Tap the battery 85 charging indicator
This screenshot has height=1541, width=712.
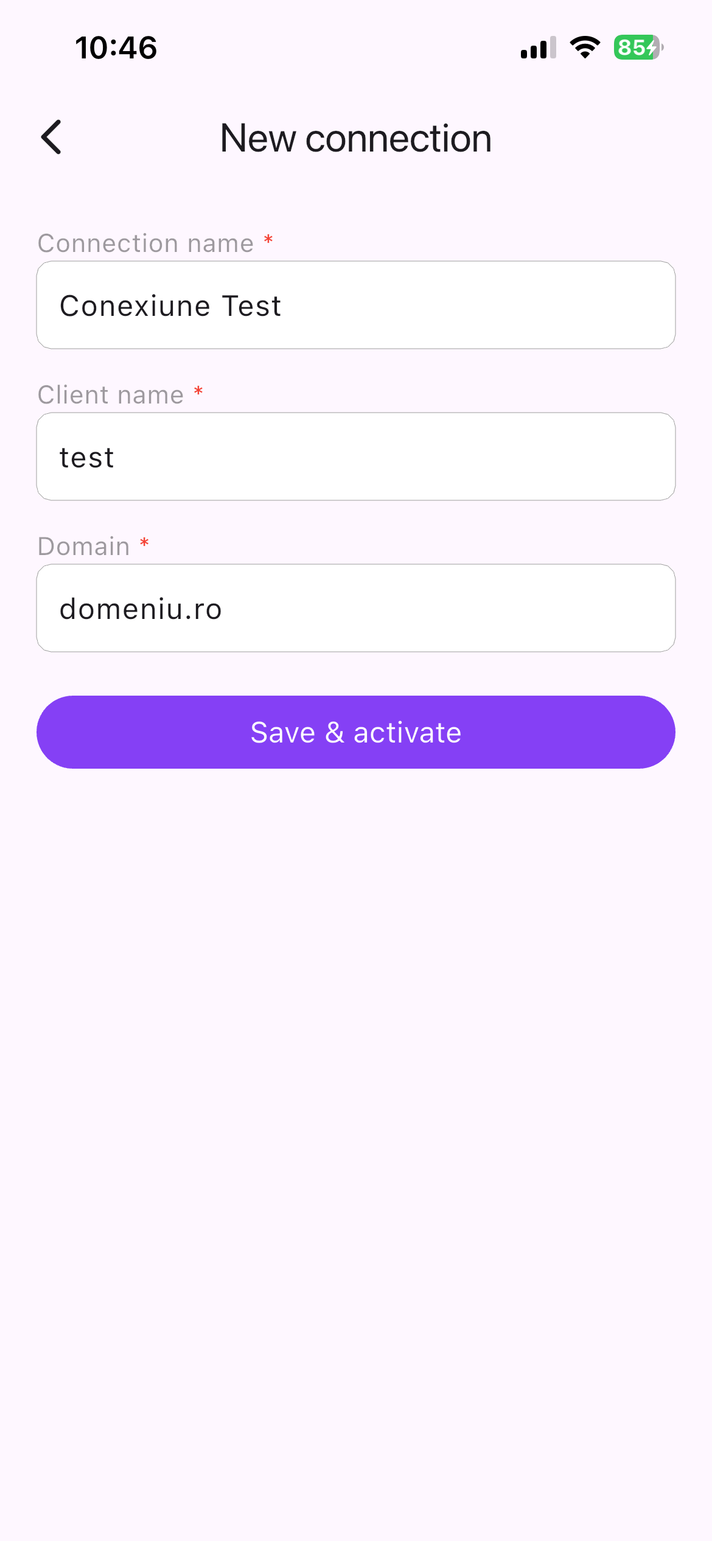pos(638,47)
